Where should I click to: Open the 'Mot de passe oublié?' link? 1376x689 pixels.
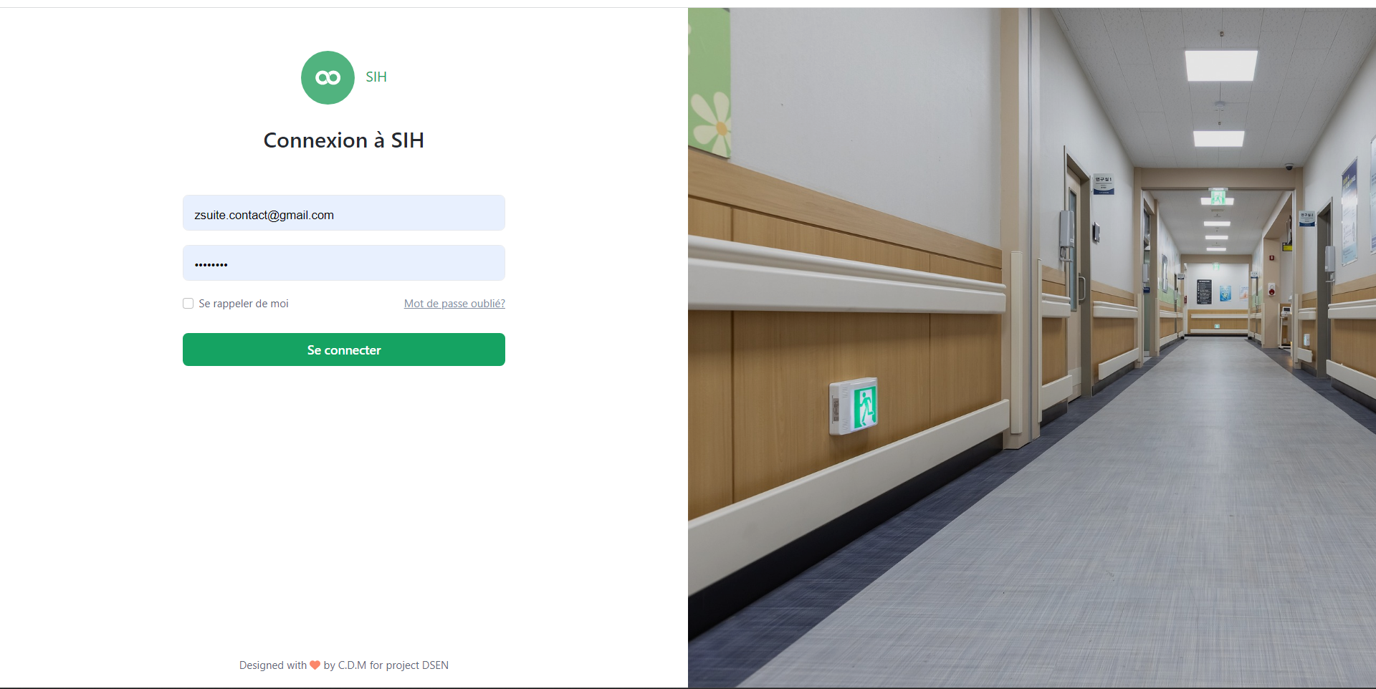pyautogui.click(x=454, y=304)
